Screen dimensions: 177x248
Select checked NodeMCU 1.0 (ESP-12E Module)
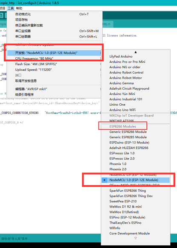pyautogui.click(x=136, y=180)
